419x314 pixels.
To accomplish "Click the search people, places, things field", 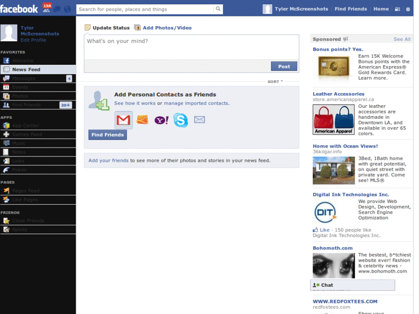I will [145, 9].
